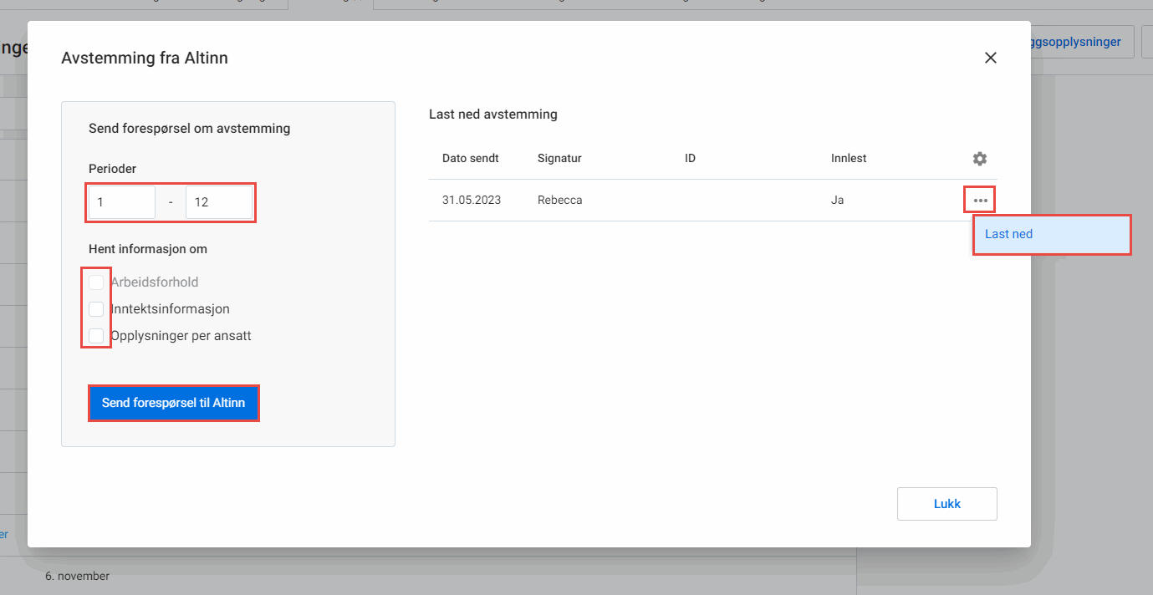The image size is (1153, 595).
Task: Click the Dato sendt column header
Action: tap(470, 159)
